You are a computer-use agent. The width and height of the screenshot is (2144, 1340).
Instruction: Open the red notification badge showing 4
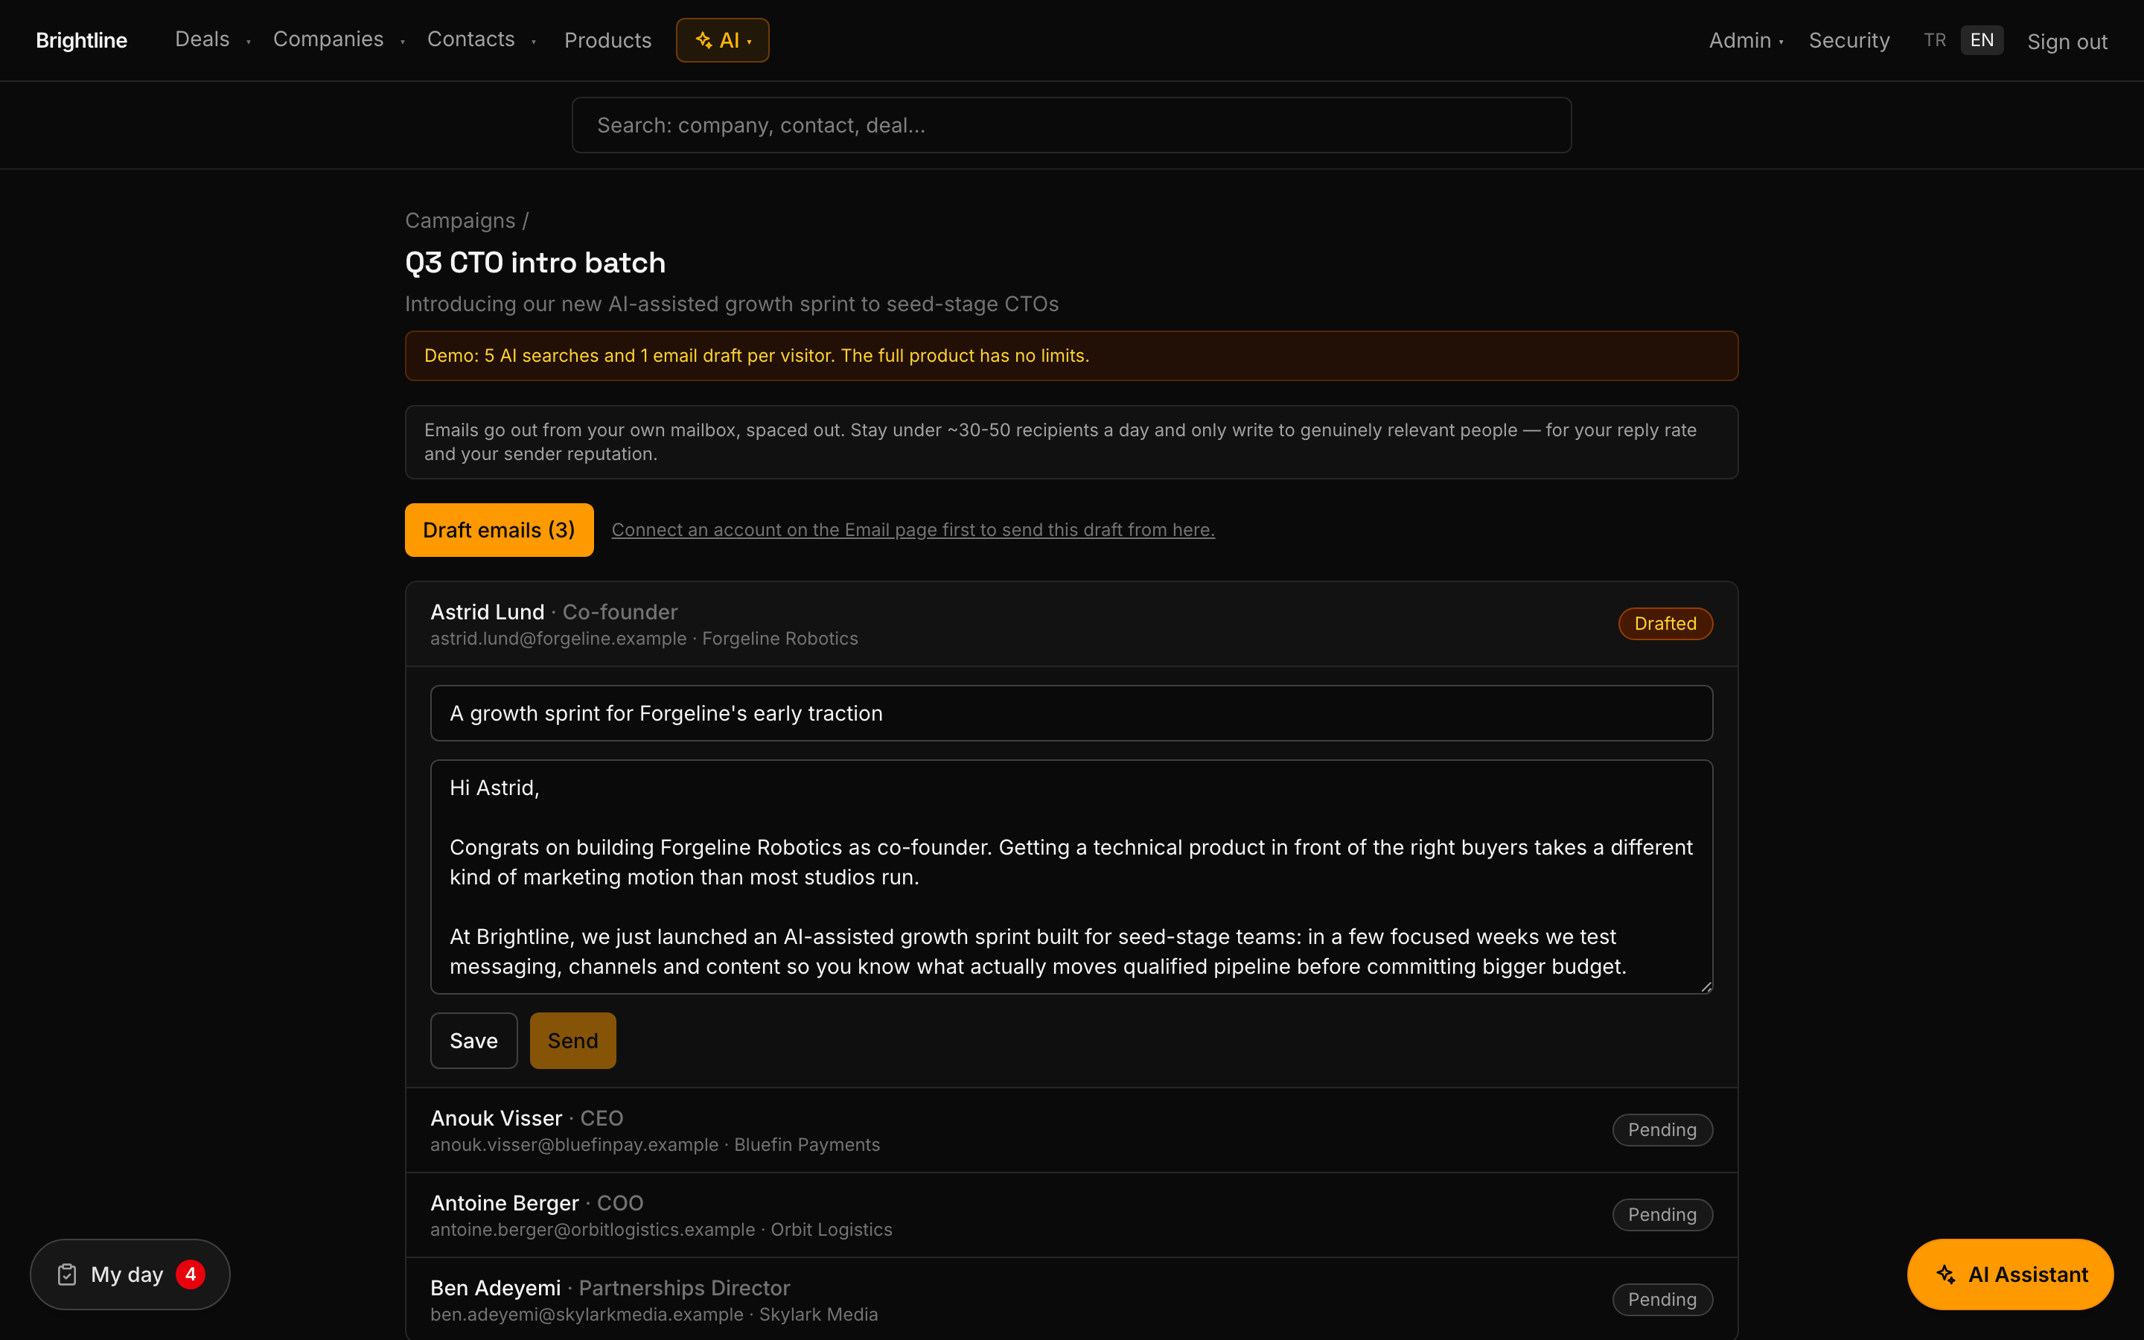pos(191,1274)
